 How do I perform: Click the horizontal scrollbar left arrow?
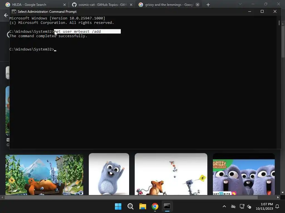pyautogui.click(x=2, y=197)
